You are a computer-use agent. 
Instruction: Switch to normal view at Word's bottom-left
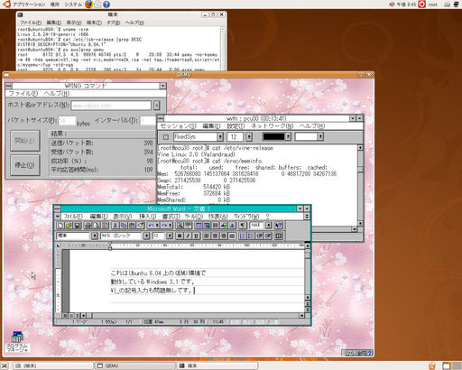tap(65, 316)
